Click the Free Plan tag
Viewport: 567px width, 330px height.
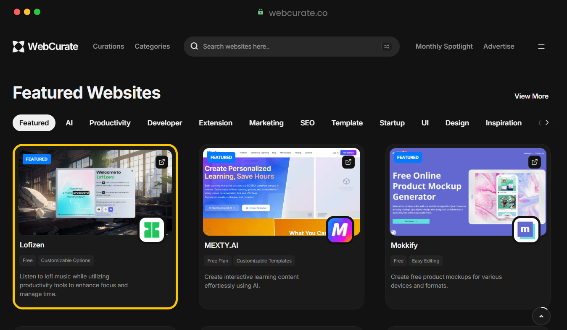click(x=218, y=261)
